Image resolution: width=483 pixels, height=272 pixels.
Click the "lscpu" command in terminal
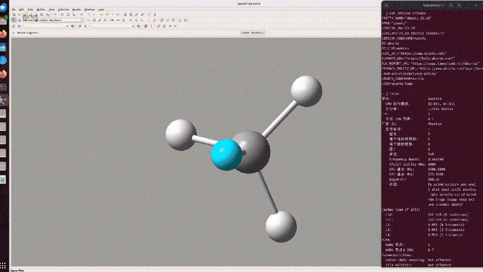[x=394, y=94]
